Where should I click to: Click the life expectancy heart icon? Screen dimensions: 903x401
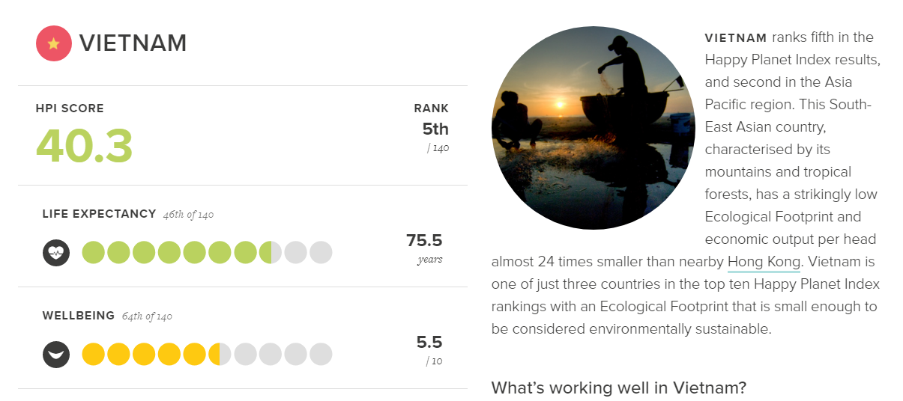click(56, 252)
